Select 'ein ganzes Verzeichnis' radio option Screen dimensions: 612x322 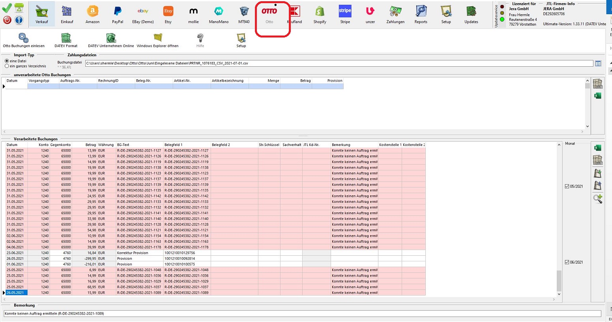7,66
